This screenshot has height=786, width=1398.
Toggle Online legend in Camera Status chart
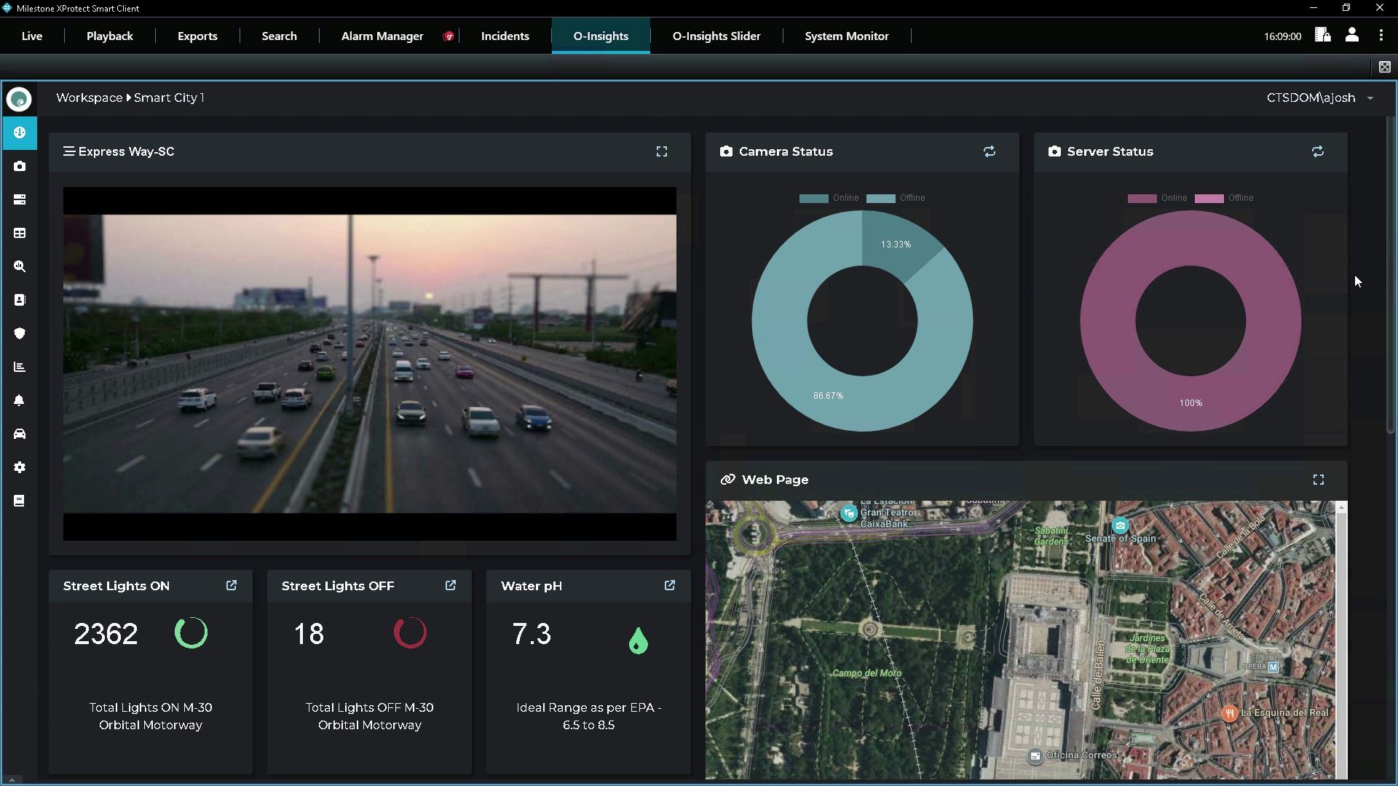(829, 198)
